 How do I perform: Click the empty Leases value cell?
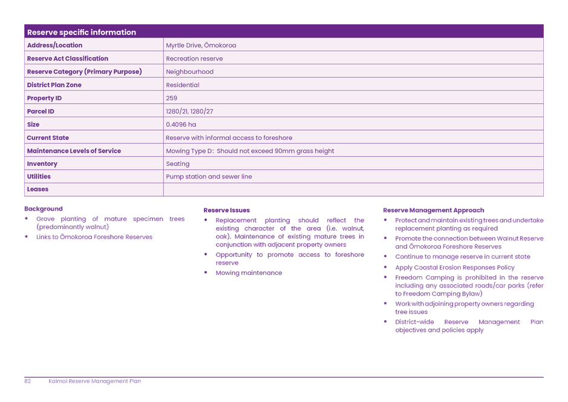coord(353,189)
